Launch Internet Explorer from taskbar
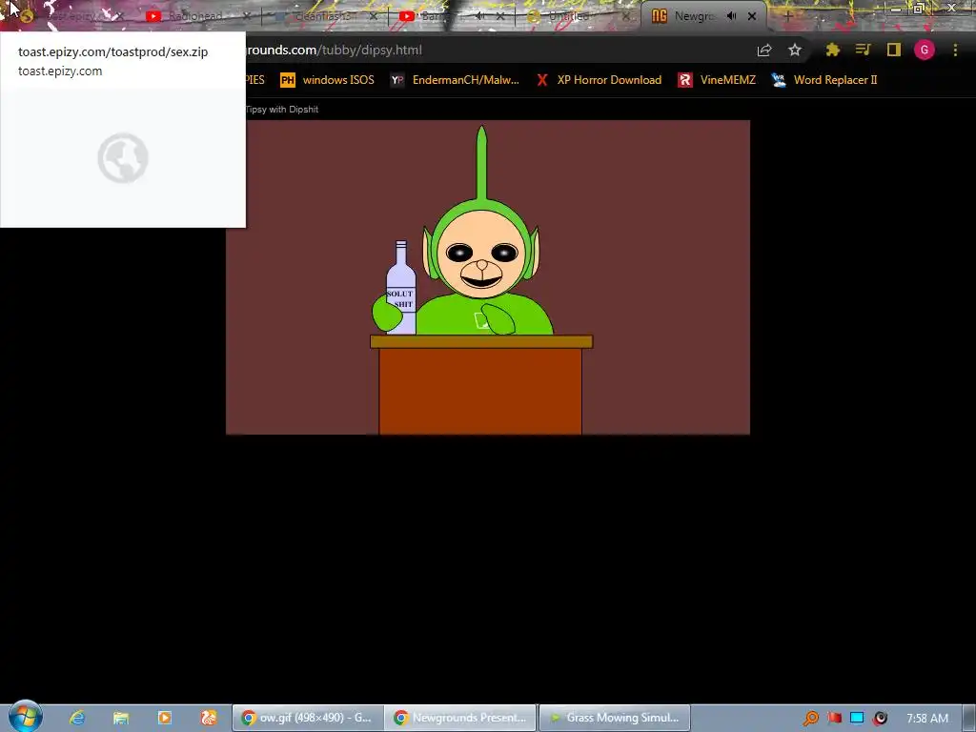This screenshot has width=976, height=732. coord(77,718)
